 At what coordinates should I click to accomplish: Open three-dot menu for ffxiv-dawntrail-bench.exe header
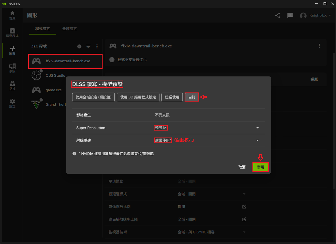tap(319, 46)
